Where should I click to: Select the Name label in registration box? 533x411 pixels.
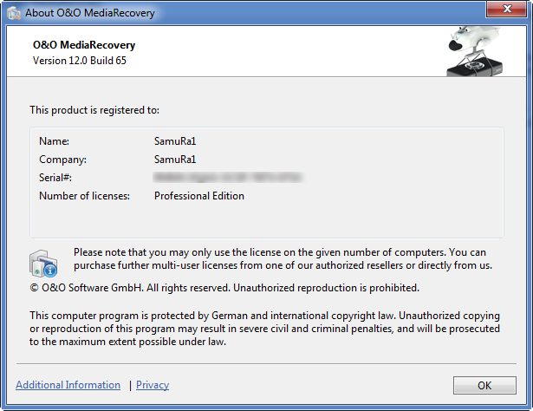[x=54, y=140]
